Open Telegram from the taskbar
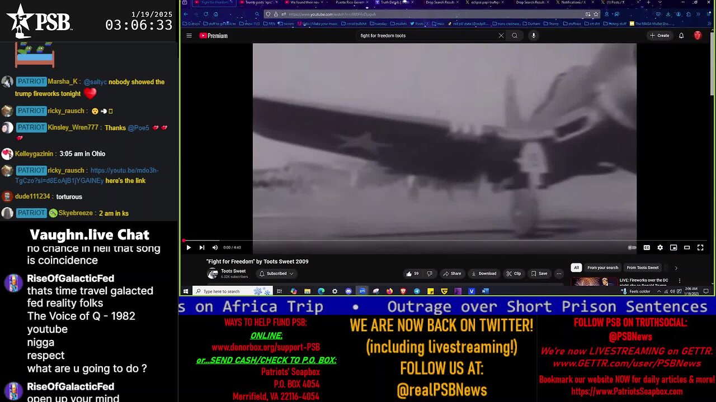 point(417,291)
